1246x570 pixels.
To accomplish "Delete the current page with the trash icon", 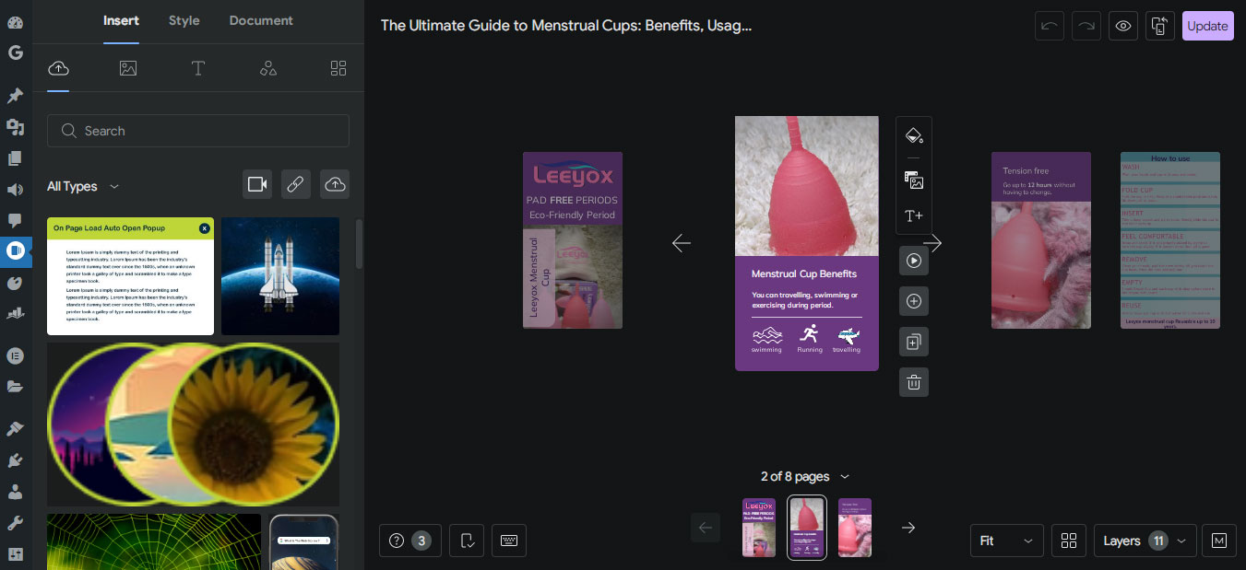I will [914, 382].
